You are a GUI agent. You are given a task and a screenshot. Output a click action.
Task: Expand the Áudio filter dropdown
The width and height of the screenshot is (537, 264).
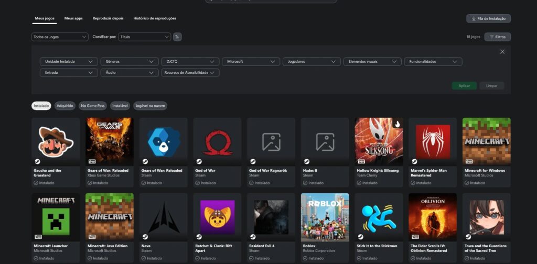(130, 72)
